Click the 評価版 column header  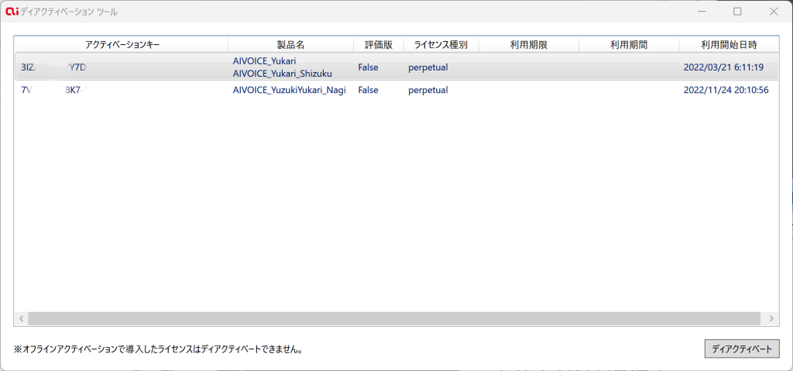379,45
